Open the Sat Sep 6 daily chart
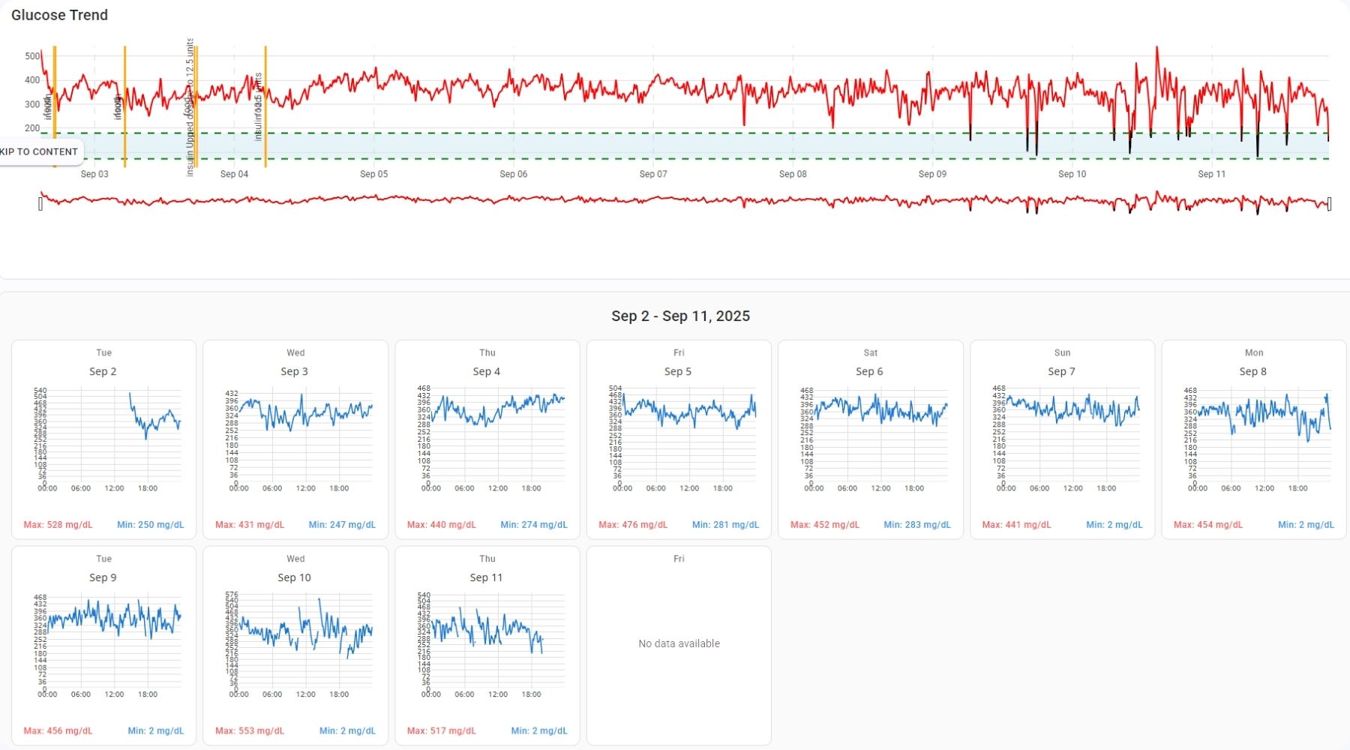 coord(870,439)
